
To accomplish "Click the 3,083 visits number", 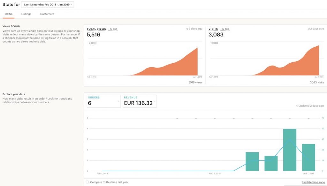I will click(216, 35).
